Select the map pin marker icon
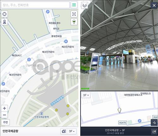 click(4, 22)
